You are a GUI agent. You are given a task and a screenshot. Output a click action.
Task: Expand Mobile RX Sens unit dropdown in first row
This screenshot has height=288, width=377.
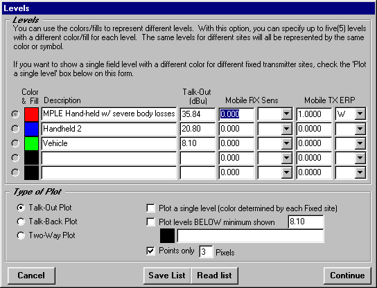point(287,114)
